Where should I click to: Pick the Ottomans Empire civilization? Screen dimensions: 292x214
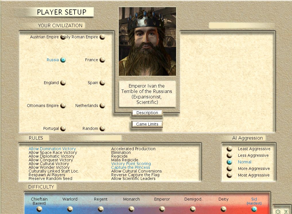pyautogui.click(x=63, y=106)
